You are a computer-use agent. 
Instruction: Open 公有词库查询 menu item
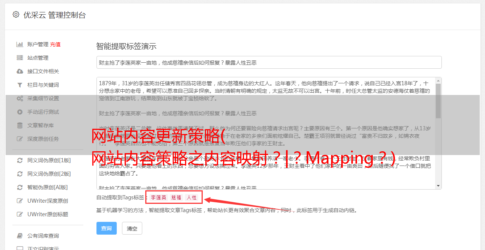pyautogui.click(x=43, y=236)
